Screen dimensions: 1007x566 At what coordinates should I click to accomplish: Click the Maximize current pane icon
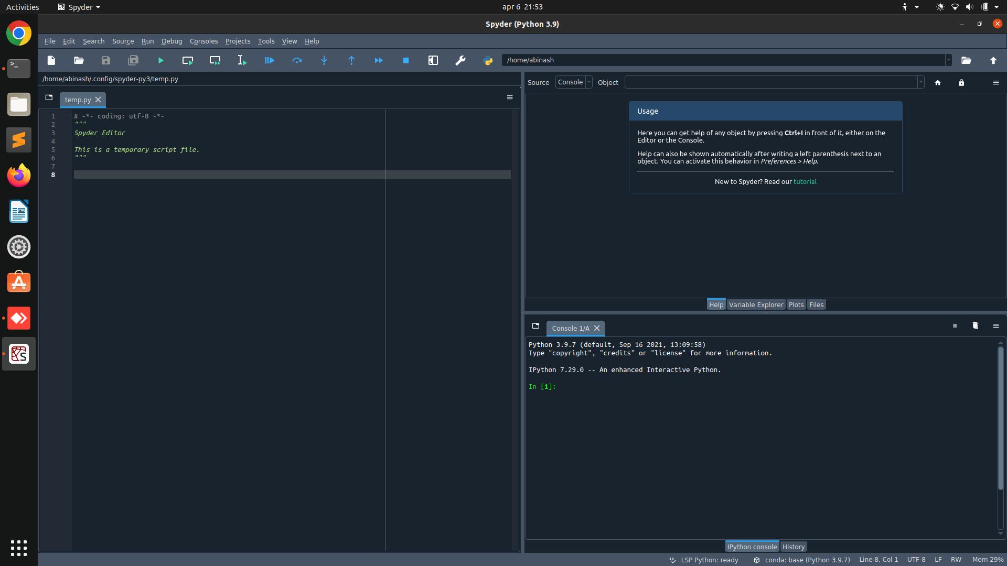click(x=433, y=60)
